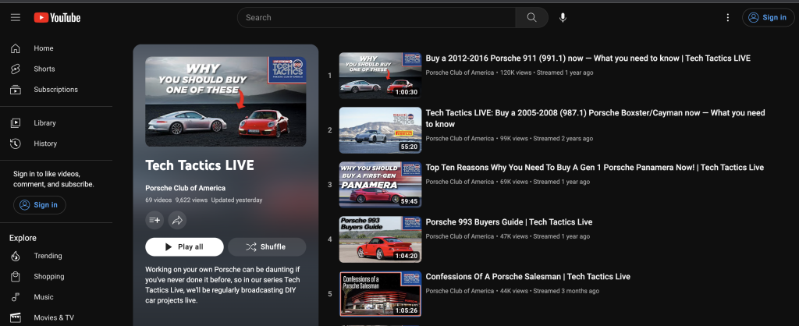Click the YouTube logo
The image size is (799, 326).
(57, 17)
